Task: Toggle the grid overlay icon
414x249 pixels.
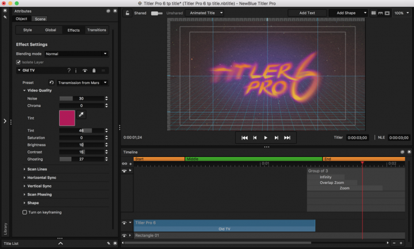Action: [x=373, y=13]
